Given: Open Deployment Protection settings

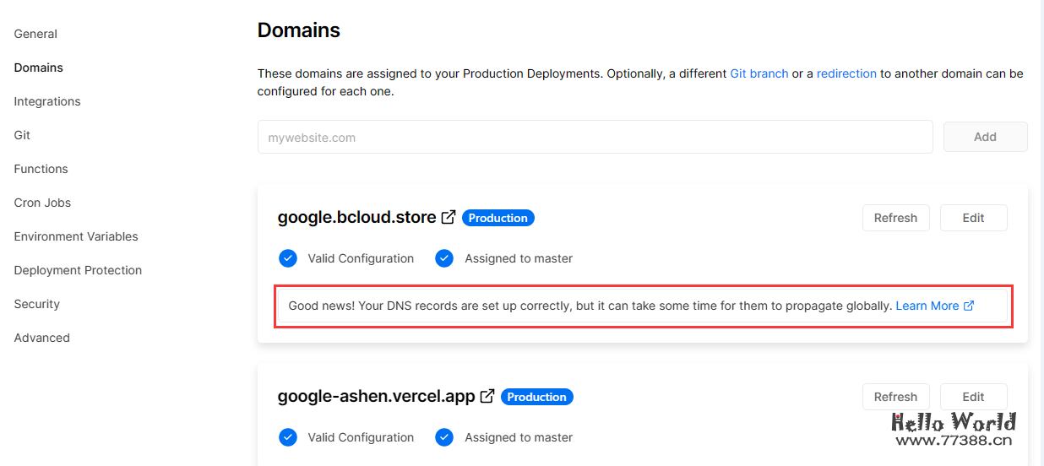Looking at the screenshot, I should tap(78, 270).
